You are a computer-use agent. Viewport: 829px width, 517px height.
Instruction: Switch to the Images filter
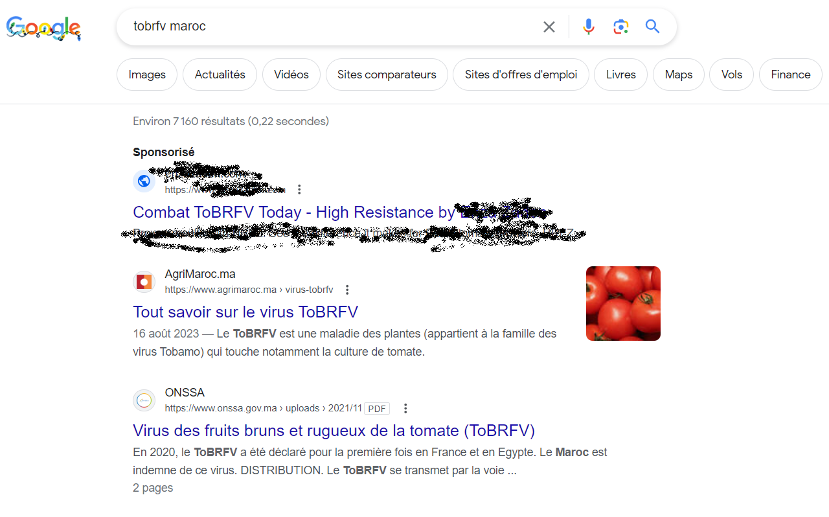[x=147, y=75]
